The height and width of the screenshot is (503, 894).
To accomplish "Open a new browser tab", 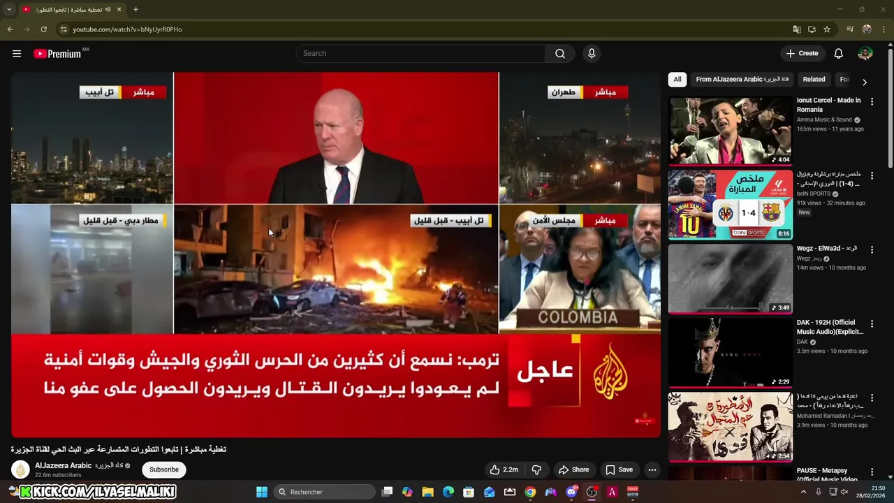I will pyautogui.click(x=135, y=10).
